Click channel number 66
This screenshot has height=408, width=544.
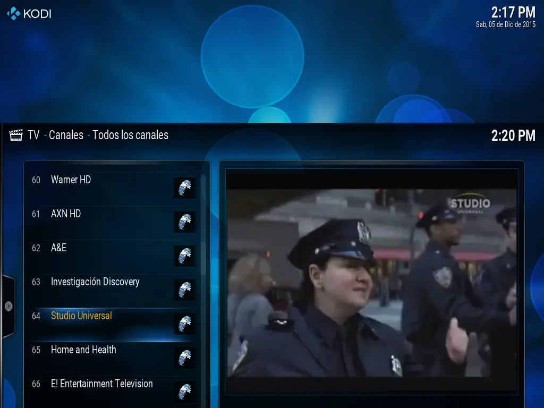click(36, 384)
